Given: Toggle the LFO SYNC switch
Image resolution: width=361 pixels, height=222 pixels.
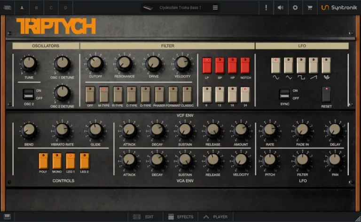Looking at the screenshot, I should click(x=284, y=94).
